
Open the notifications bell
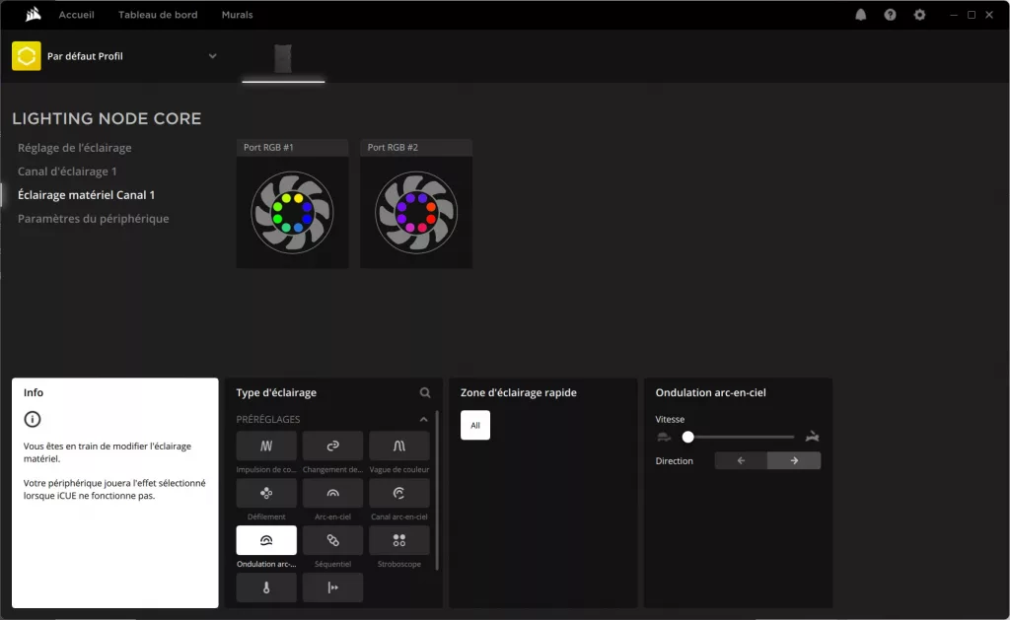tap(860, 15)
